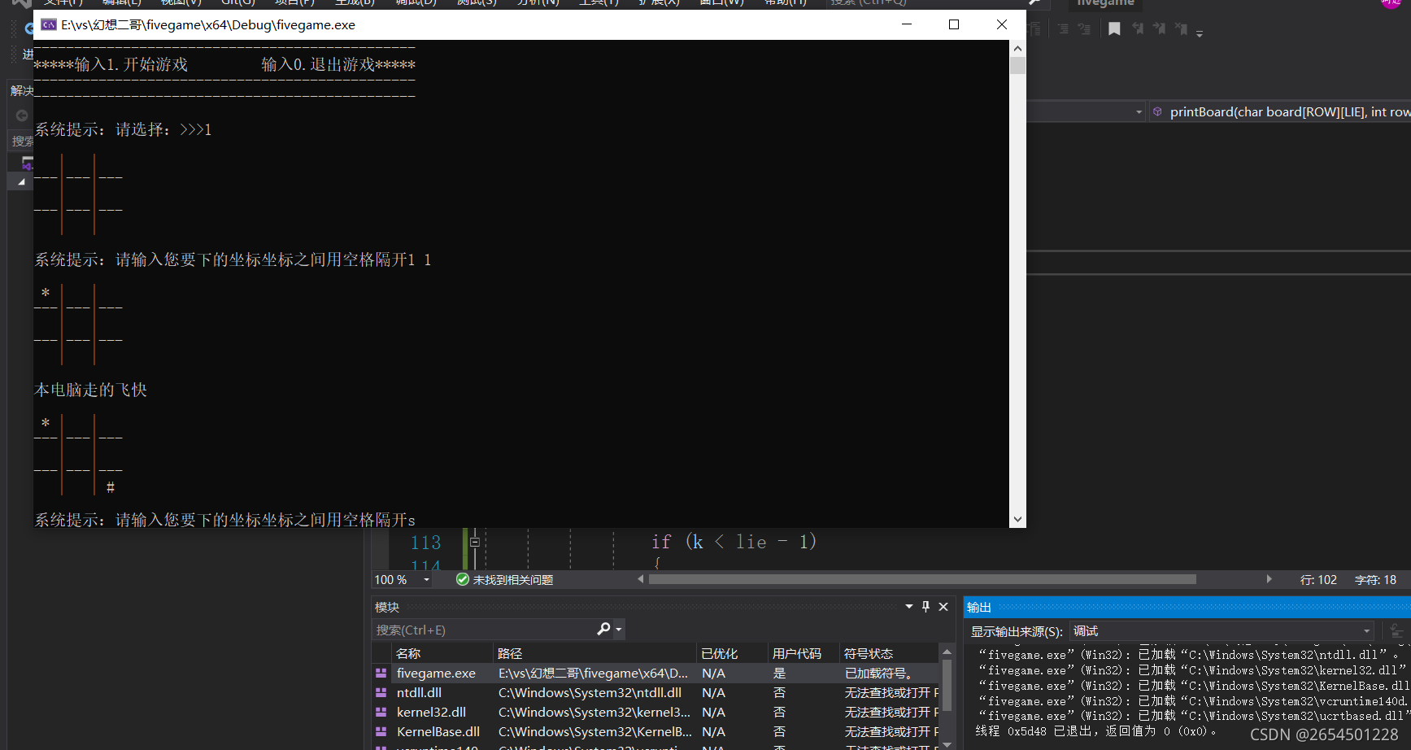The height and width of the screenshot is (750, 1411).
Task: Click the purple cube icon beside printBoard
Action: coord(1157,112)
